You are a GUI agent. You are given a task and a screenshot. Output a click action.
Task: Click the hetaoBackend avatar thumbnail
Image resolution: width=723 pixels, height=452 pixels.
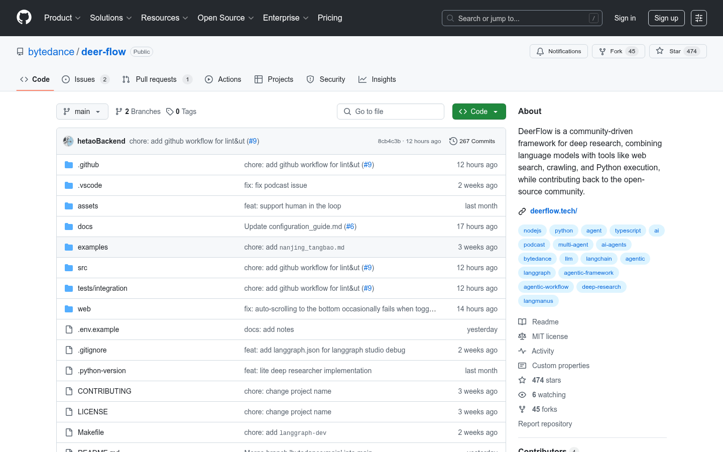[68, 141]
